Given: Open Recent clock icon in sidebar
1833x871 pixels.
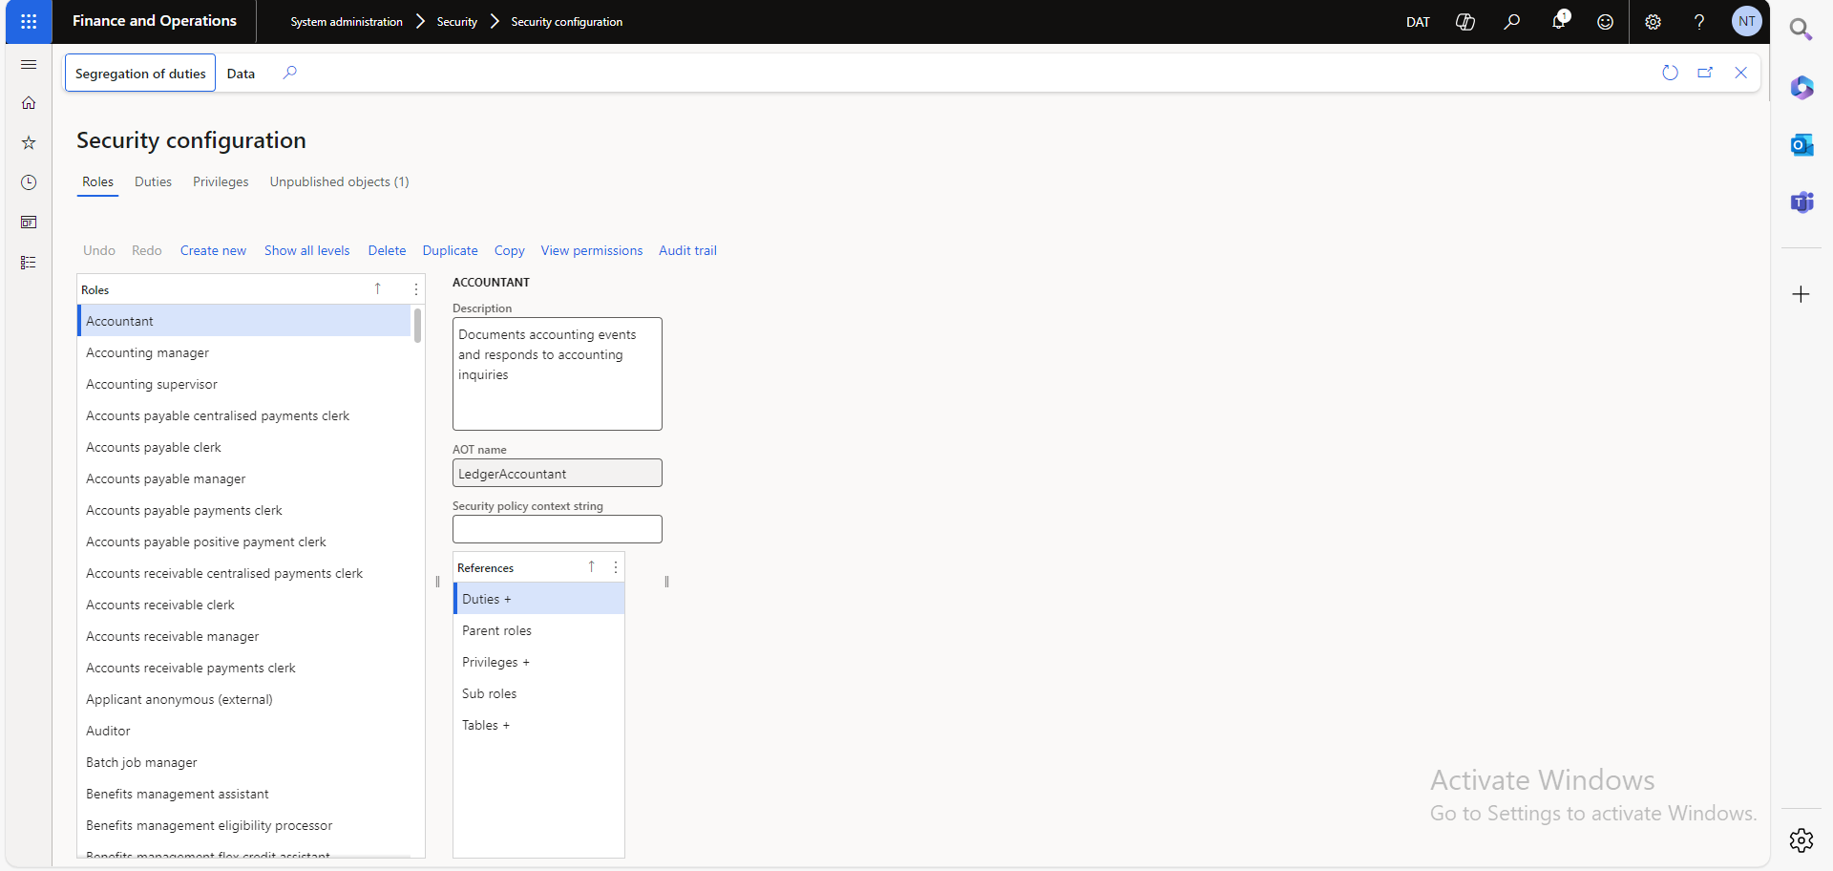Looking at the screenshot, I should 29,182.
